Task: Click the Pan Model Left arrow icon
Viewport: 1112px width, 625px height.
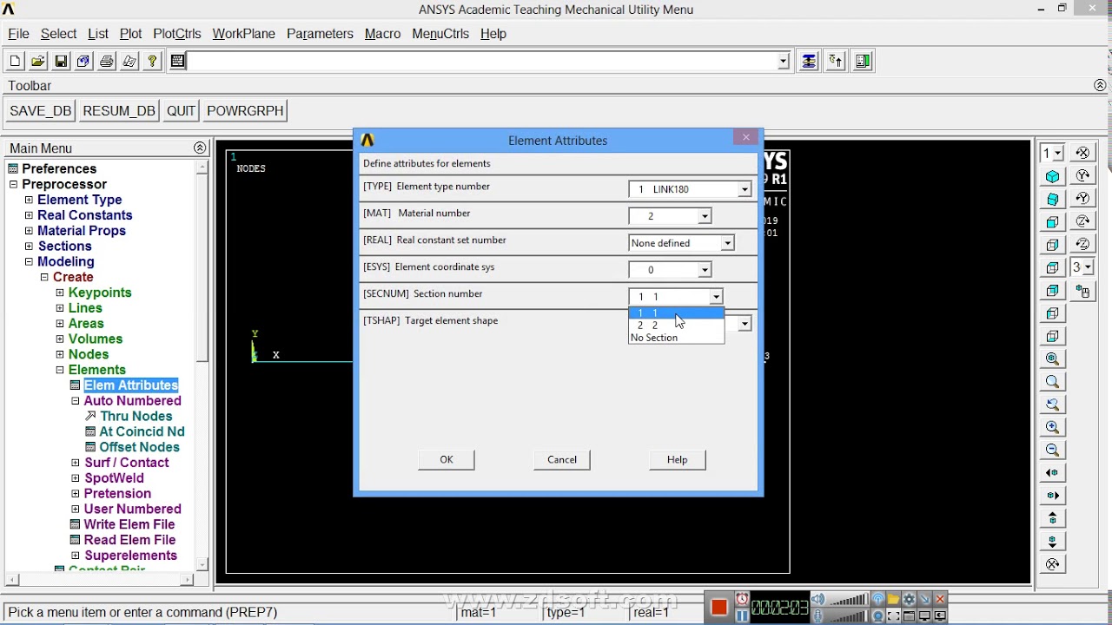Action: click(x=1053, y=473)
